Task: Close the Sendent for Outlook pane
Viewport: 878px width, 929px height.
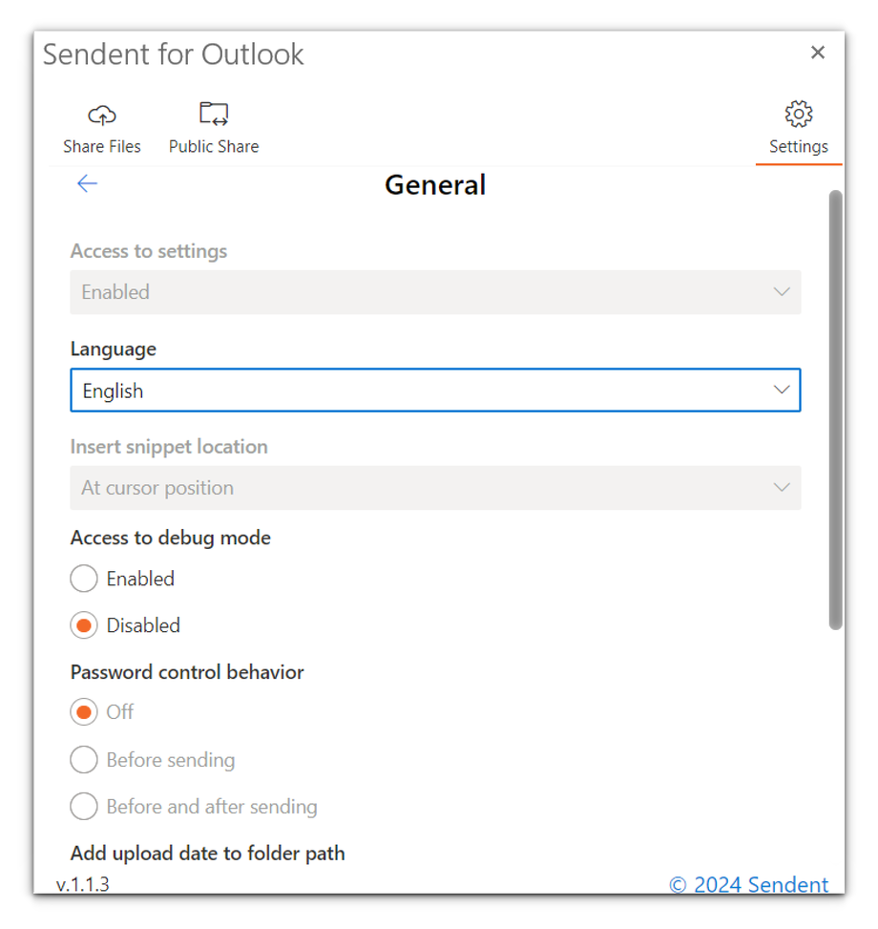Action: coord(818,53)
